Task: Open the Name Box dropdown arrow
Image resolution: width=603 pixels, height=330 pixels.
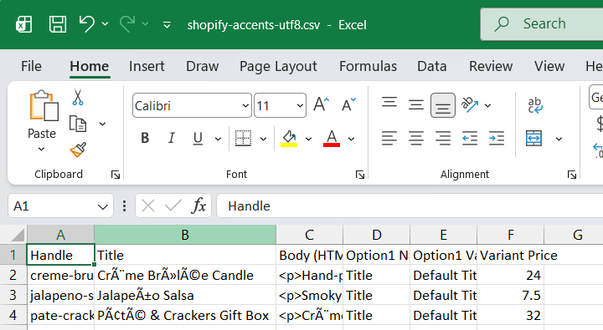Action: click(103, 207)
